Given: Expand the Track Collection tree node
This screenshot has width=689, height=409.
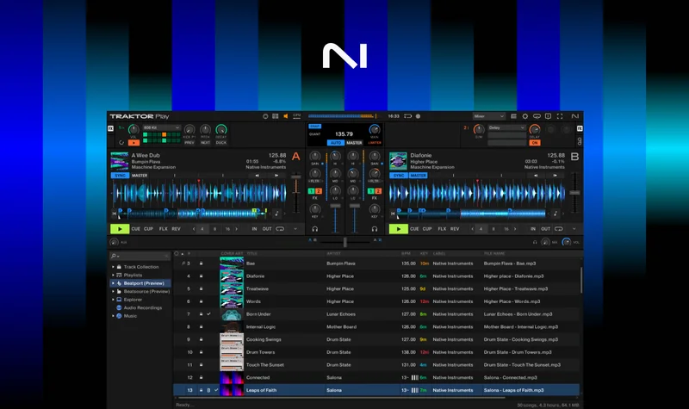Looking at the screenshot, I should tap(113, 267).
